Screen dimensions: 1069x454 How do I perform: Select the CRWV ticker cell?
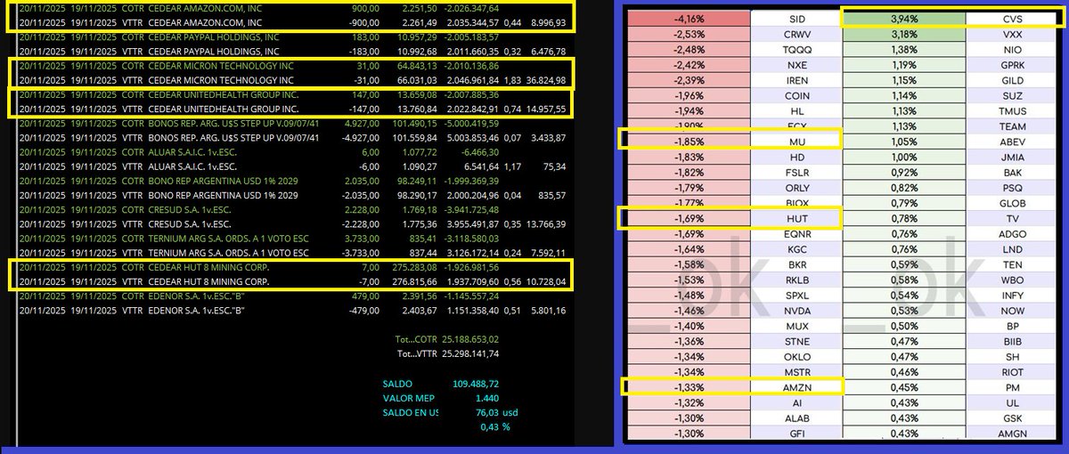coord(796,33)
